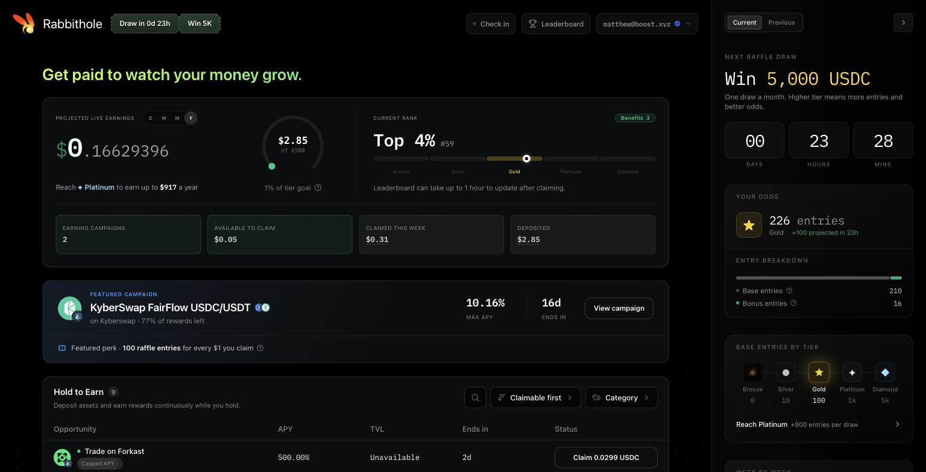
Task: Select the Platinum tier icon
Action: click(x=852, y=373)
